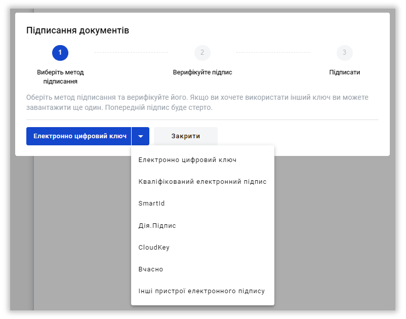Select "Кваліфікований електронний підпис" menu option
The image size is (406, 319).
pos(202,182)
